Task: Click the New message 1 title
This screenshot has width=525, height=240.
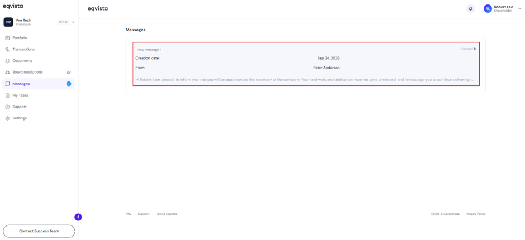Action: point(149,50)
